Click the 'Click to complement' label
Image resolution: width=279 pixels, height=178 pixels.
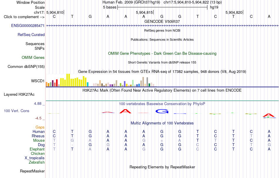(x=24, y=17)
